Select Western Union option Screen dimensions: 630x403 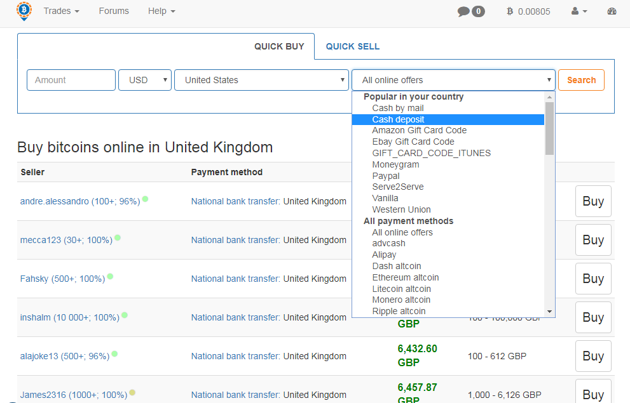point(448,209)
